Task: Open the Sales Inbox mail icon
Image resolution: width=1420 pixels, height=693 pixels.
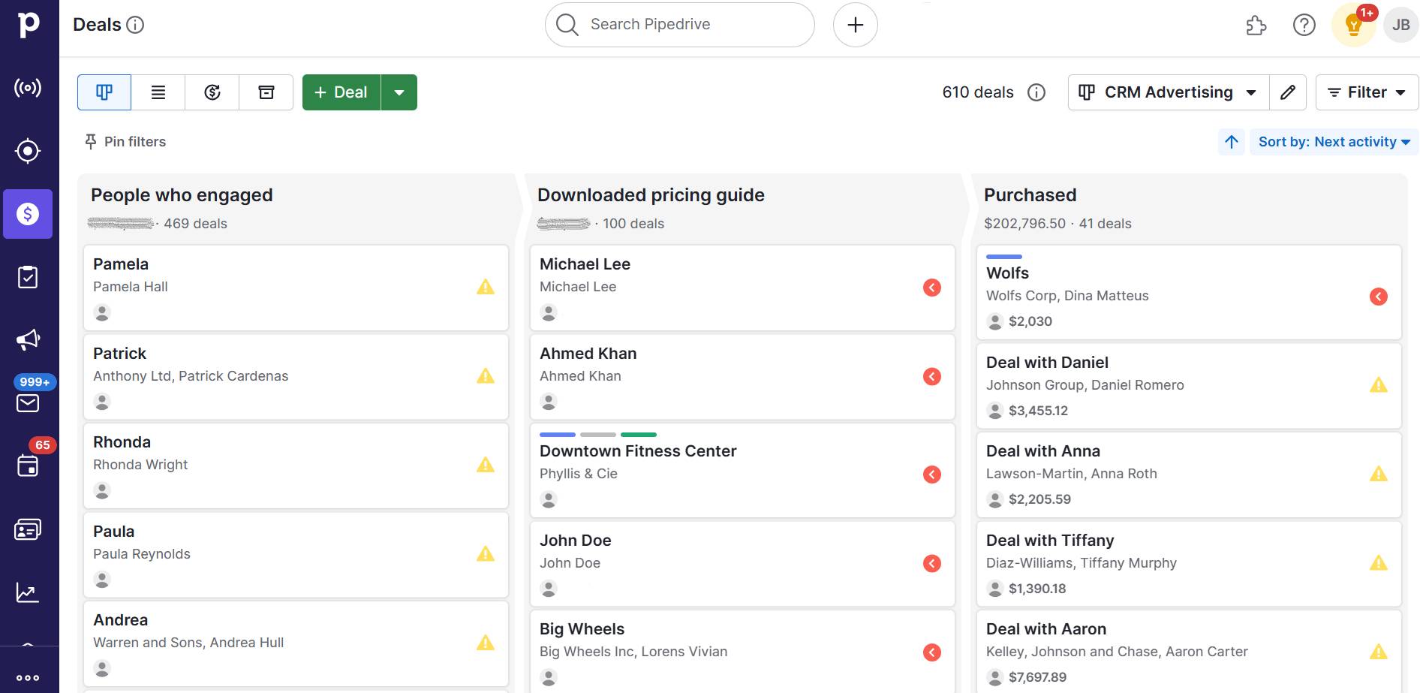Action: point(28,403)
